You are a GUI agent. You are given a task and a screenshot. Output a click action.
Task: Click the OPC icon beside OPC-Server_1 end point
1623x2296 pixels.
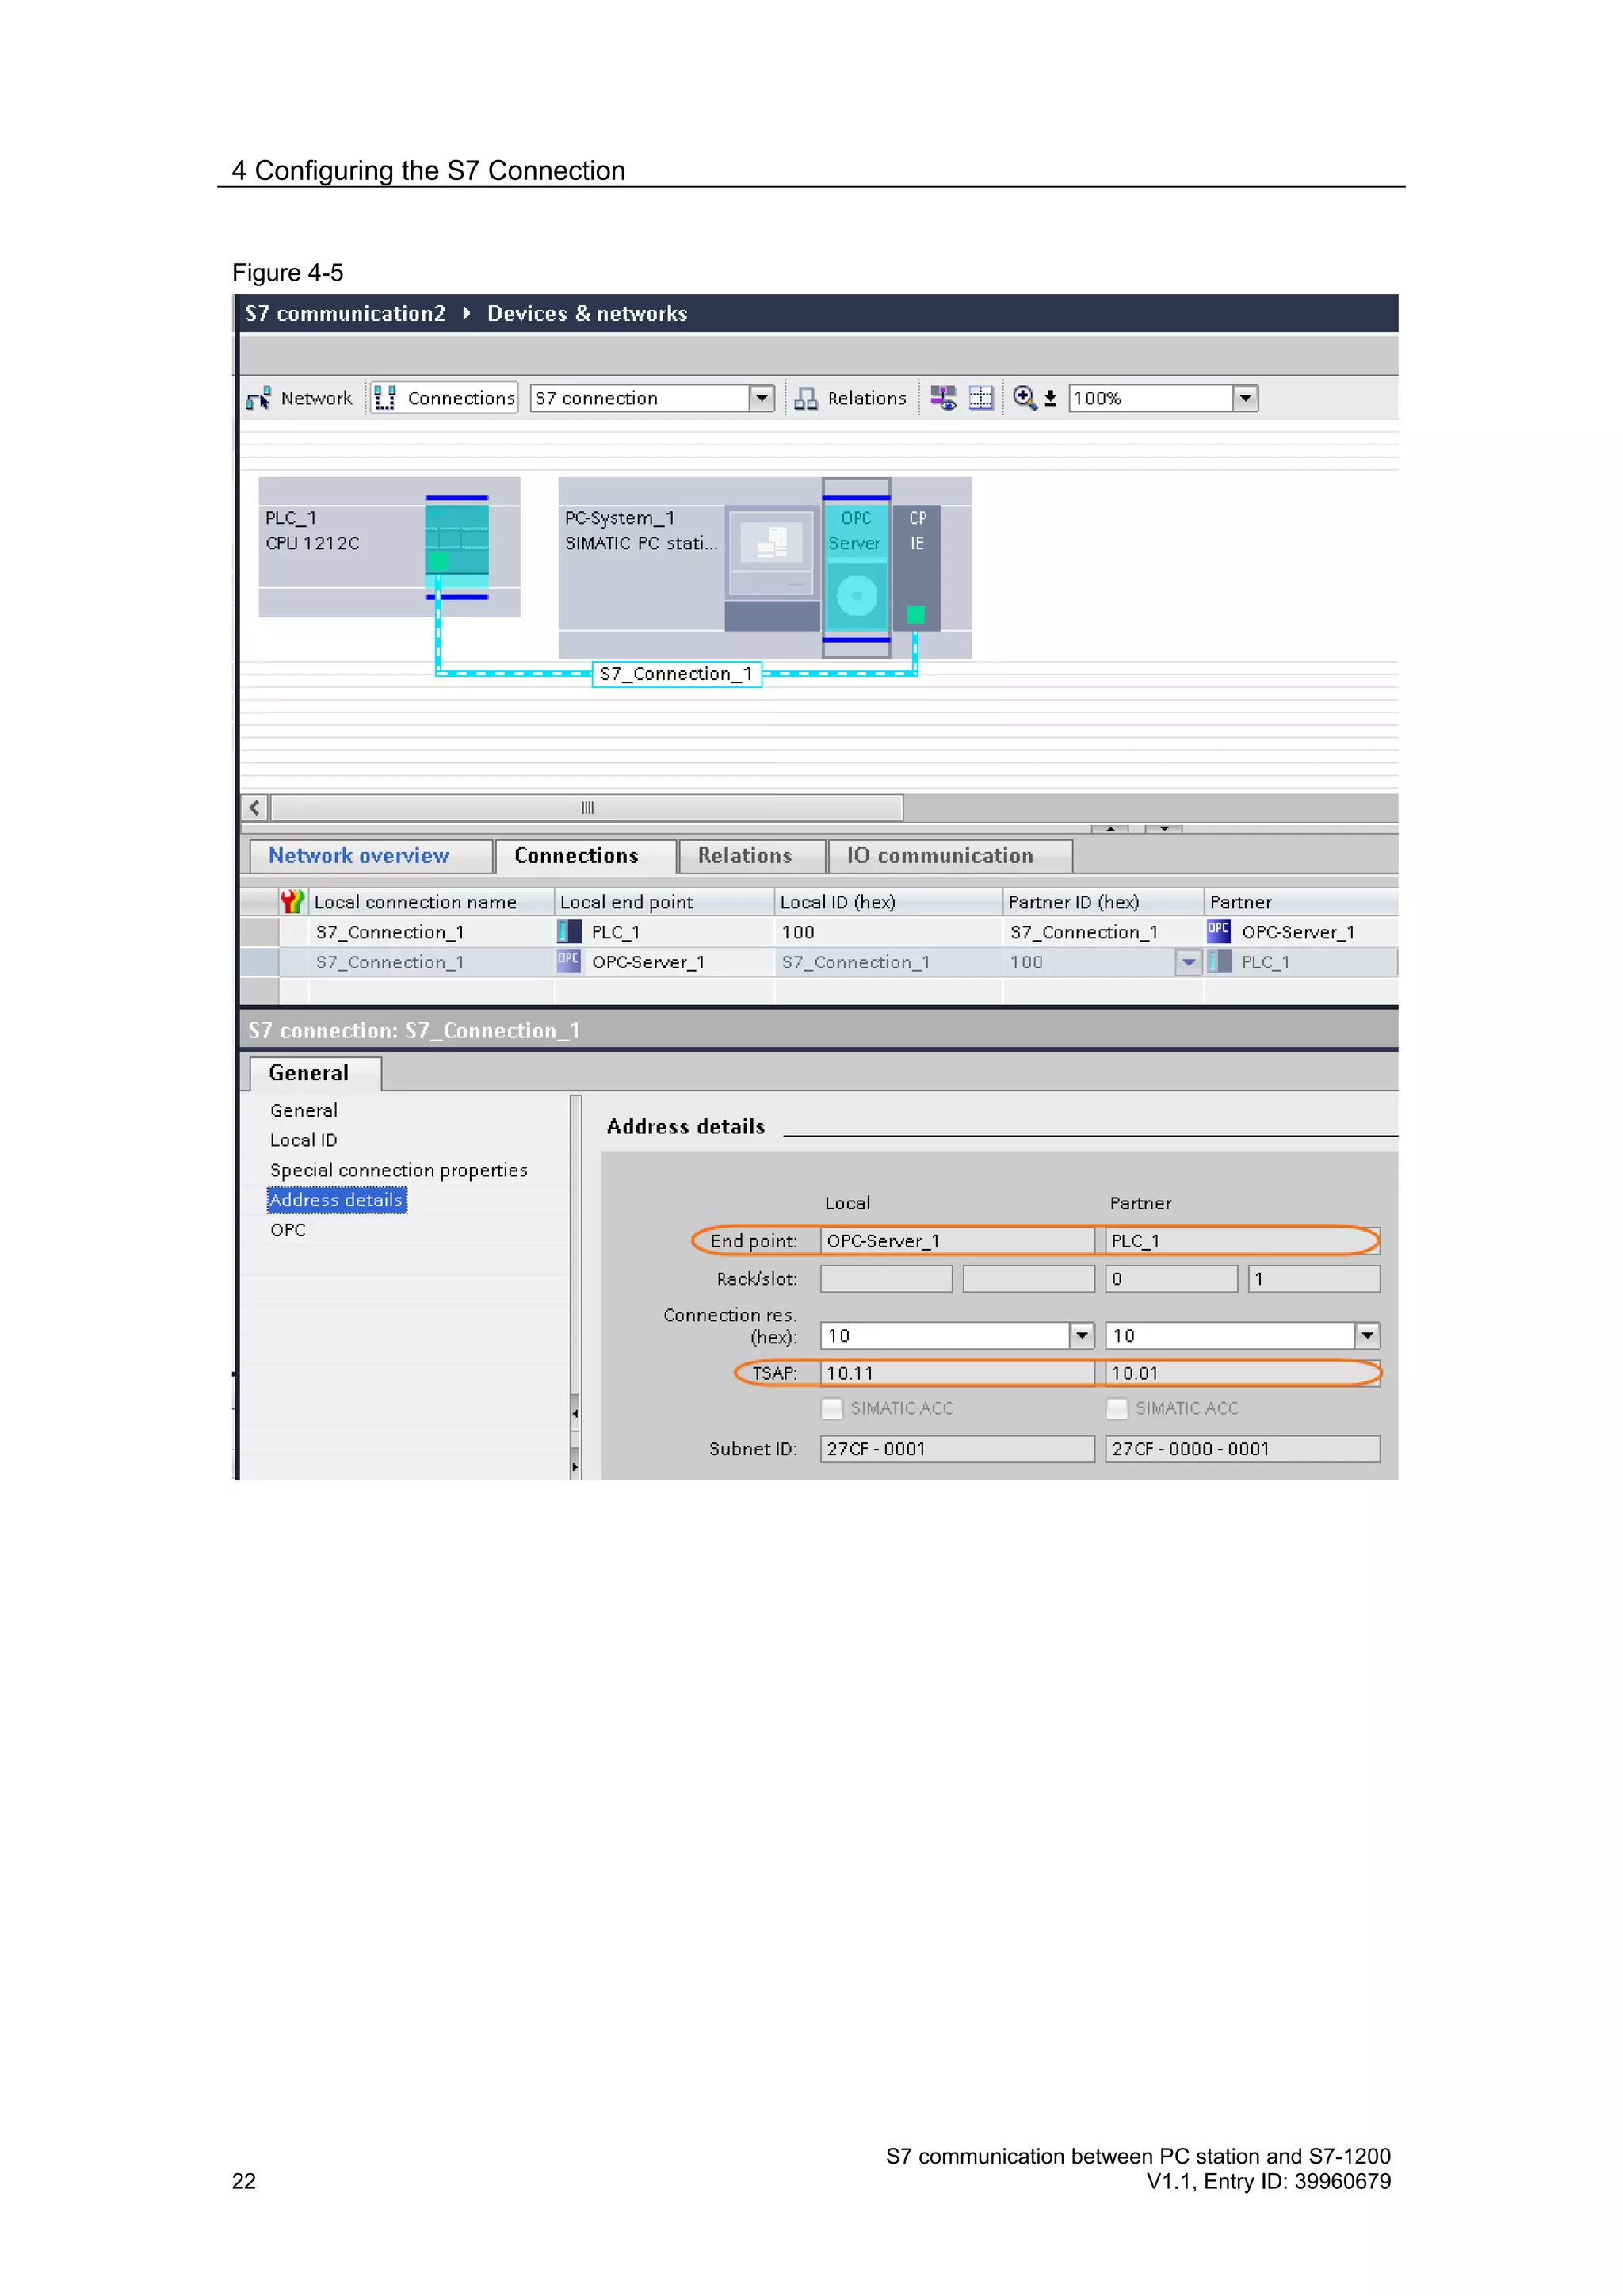pos(569,961)
